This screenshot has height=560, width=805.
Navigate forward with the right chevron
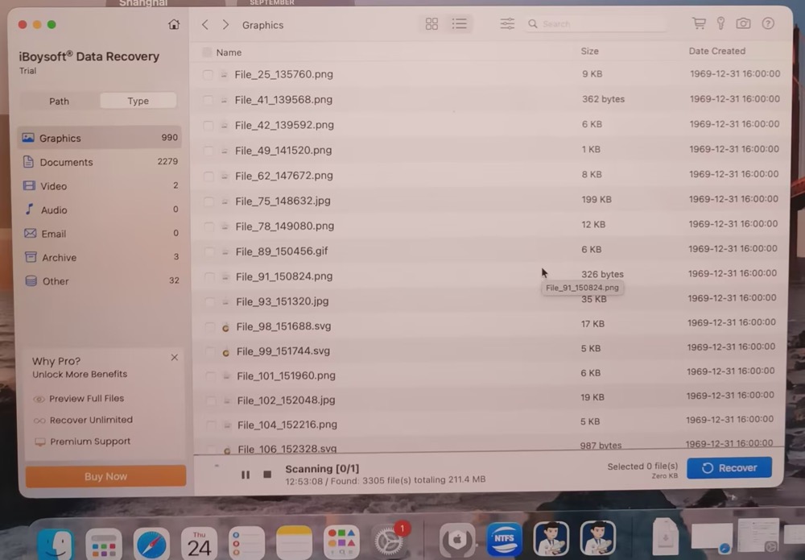225,25
